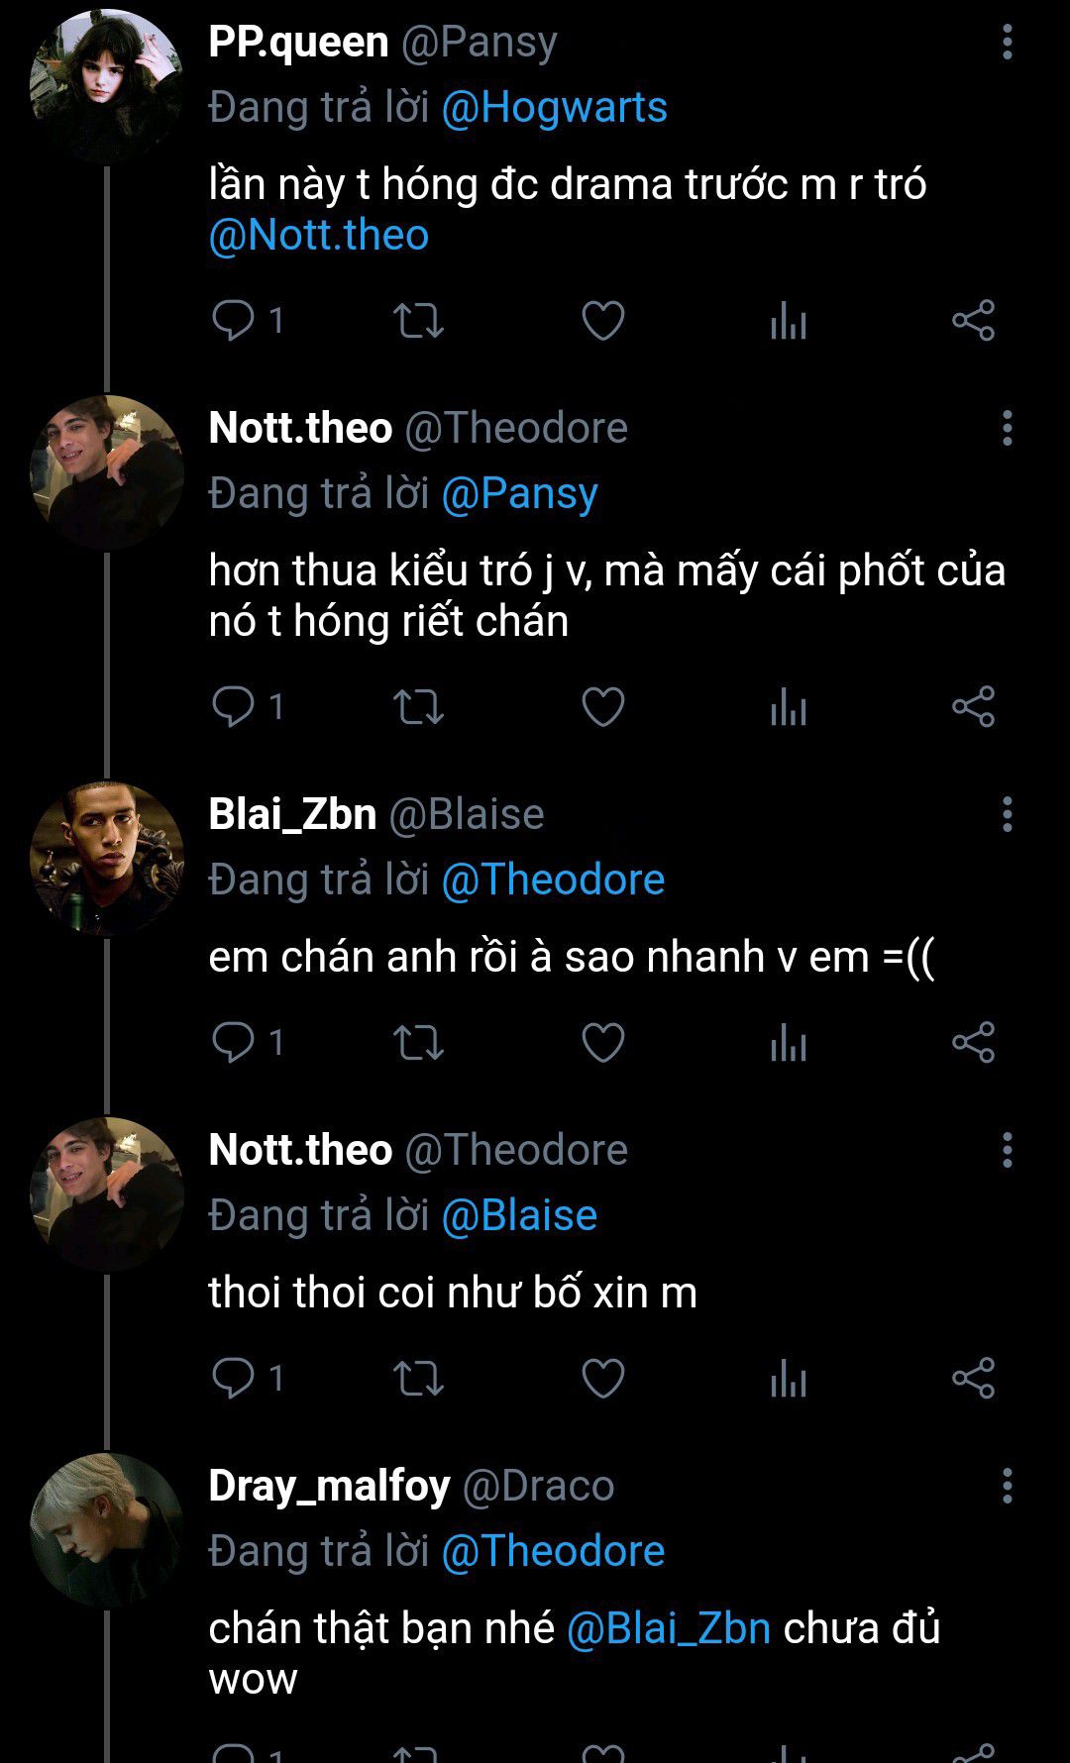This screenshot has height=1763, width=1070.
Task: Share PP.queen's tweet
Action: tap(973, 321)
